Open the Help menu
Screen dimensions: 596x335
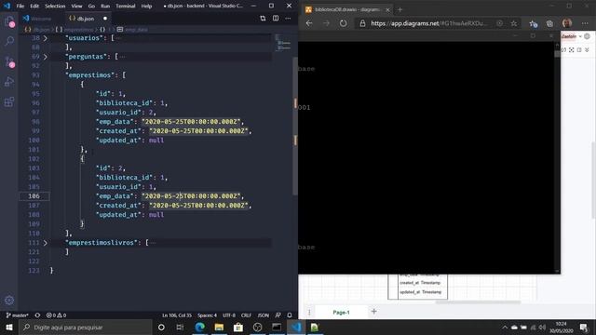pyautogui.click(x=147, y=7)
